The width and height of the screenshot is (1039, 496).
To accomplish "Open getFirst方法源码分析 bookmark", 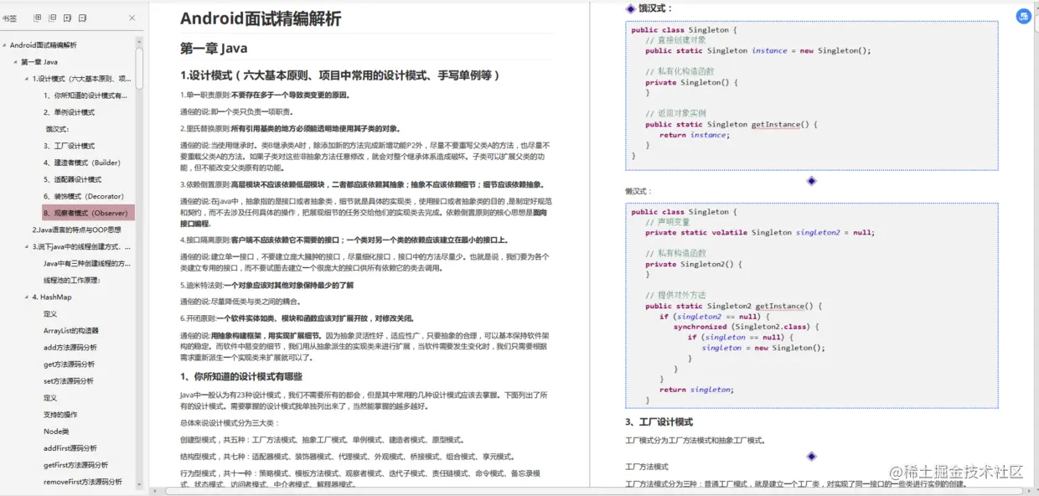I will pos(76,465).
